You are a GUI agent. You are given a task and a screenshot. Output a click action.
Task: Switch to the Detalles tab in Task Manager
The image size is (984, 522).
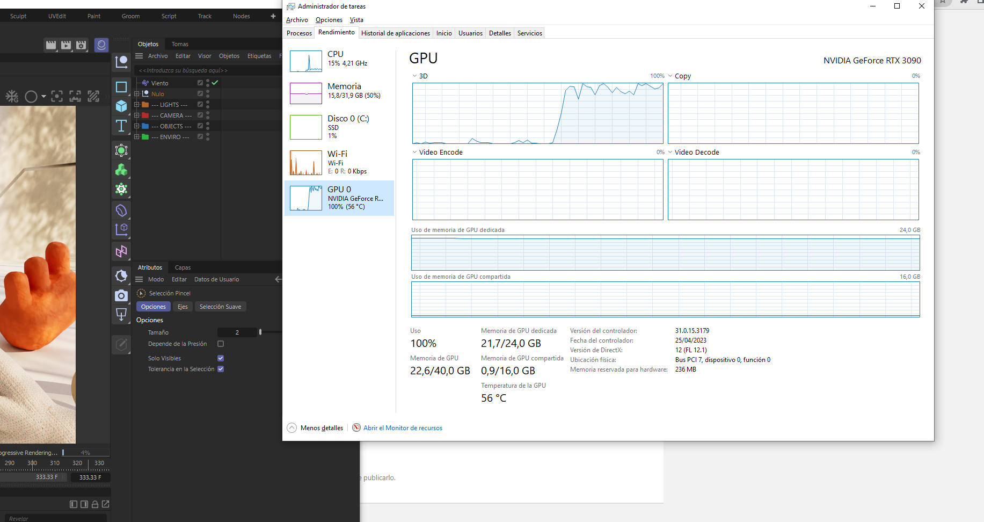pos(500,33)
